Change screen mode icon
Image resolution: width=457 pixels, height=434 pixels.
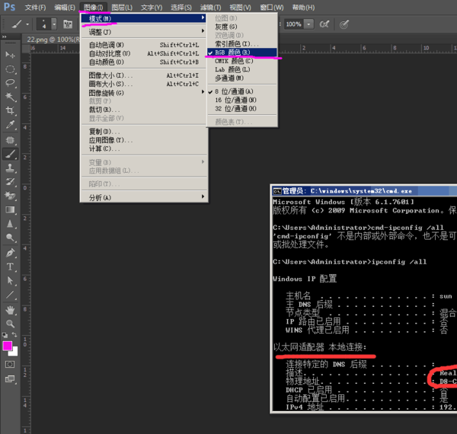point(10,378)
